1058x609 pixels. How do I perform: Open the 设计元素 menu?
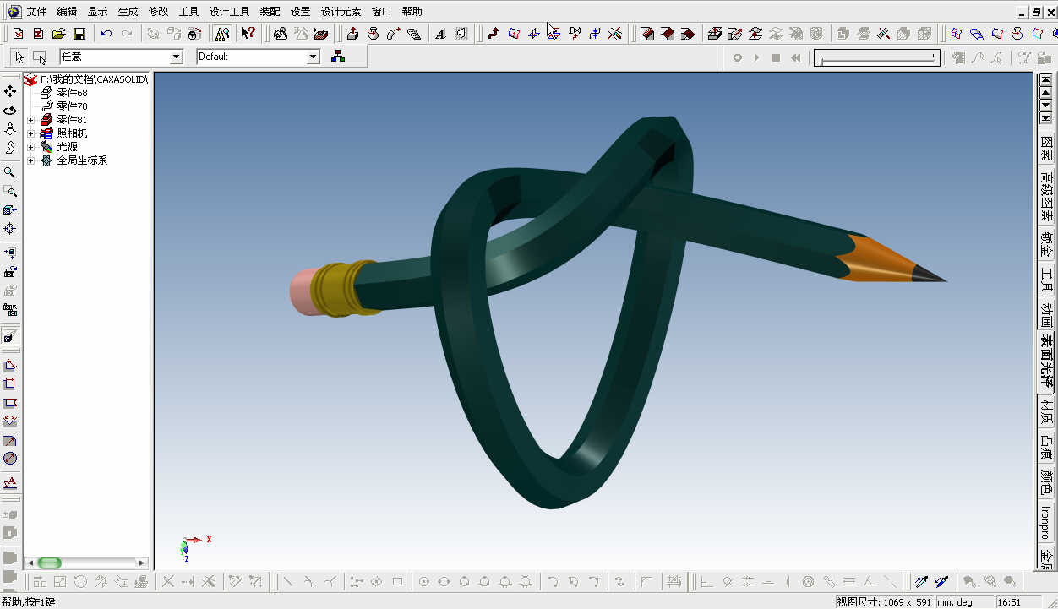click(x=341, y=12)
